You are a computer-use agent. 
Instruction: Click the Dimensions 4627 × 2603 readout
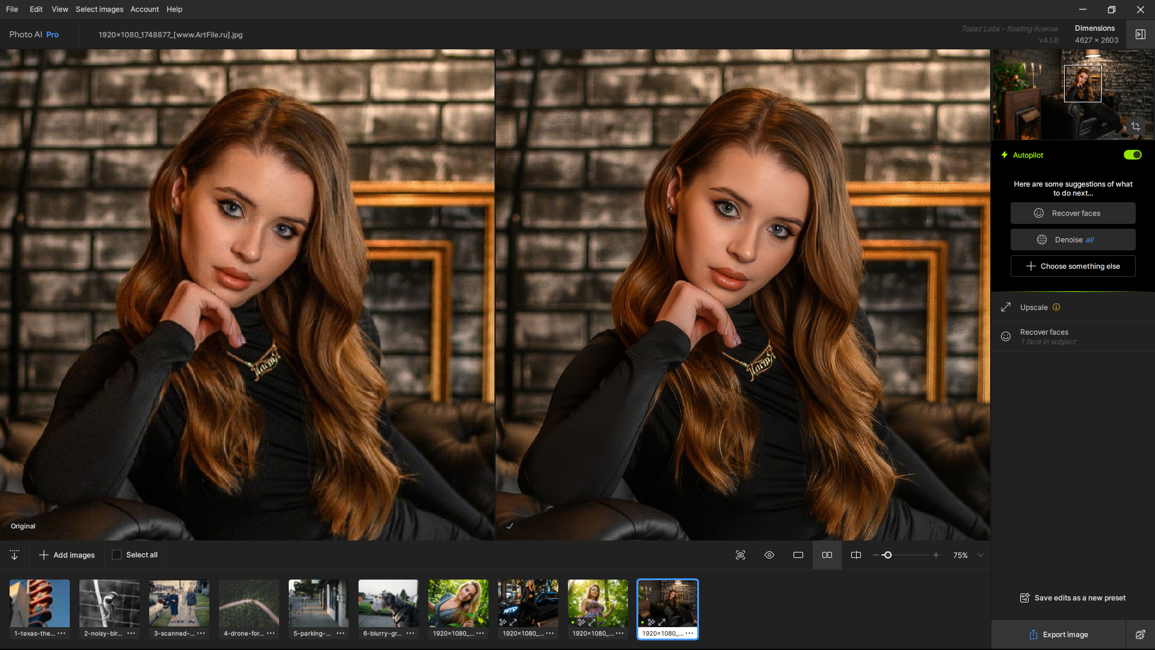point(1096,34)
